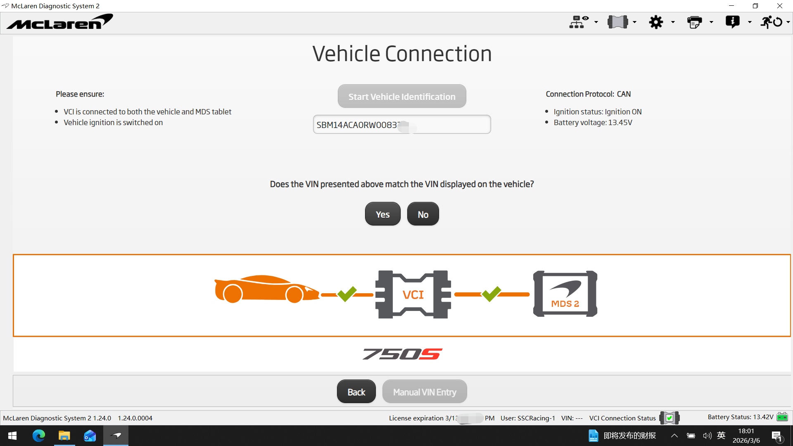Click the VCI device toolbar icon

coord(617,22)
